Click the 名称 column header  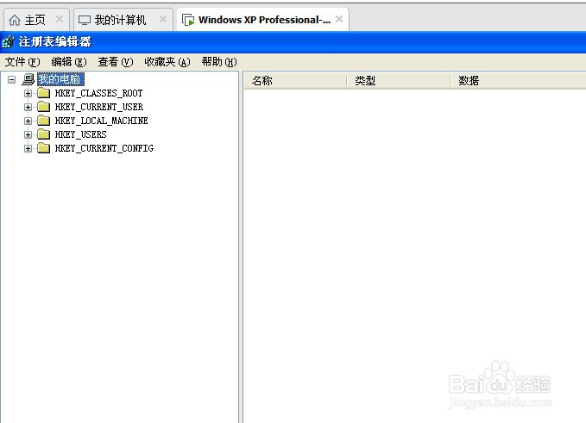295,81
